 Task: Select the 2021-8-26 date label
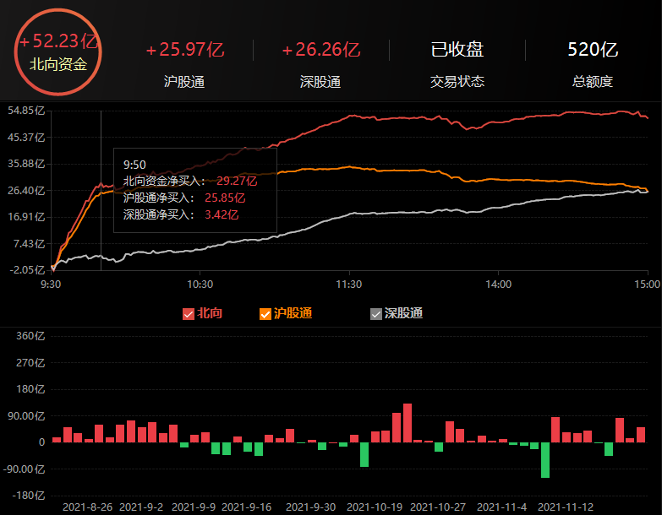(x=88, y=507)
